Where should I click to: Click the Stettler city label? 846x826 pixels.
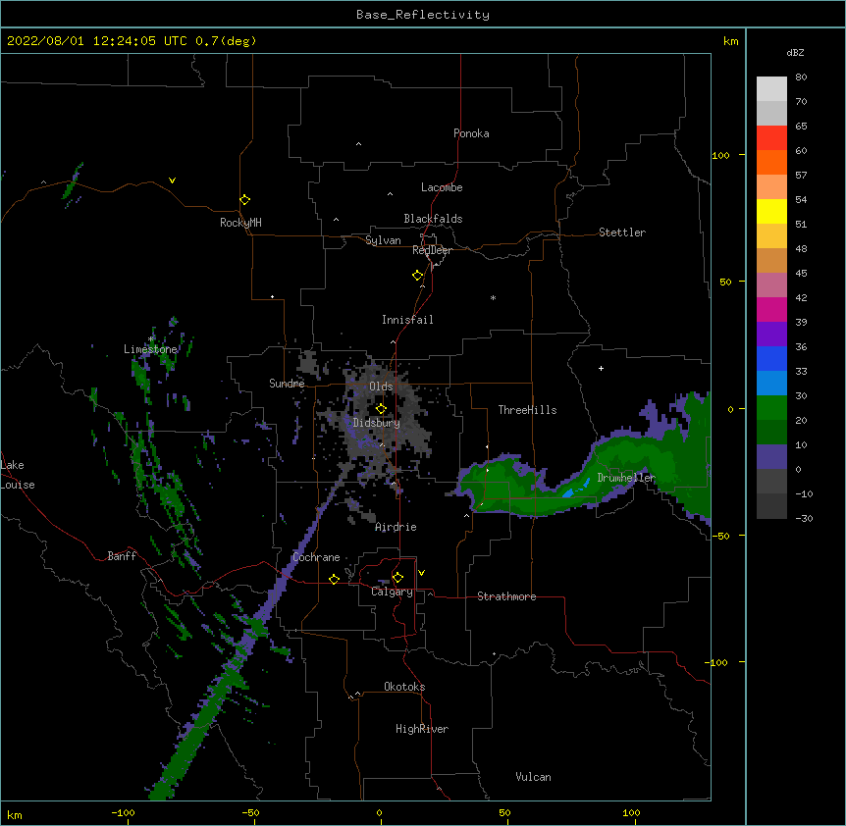click(x=622, y=232)
